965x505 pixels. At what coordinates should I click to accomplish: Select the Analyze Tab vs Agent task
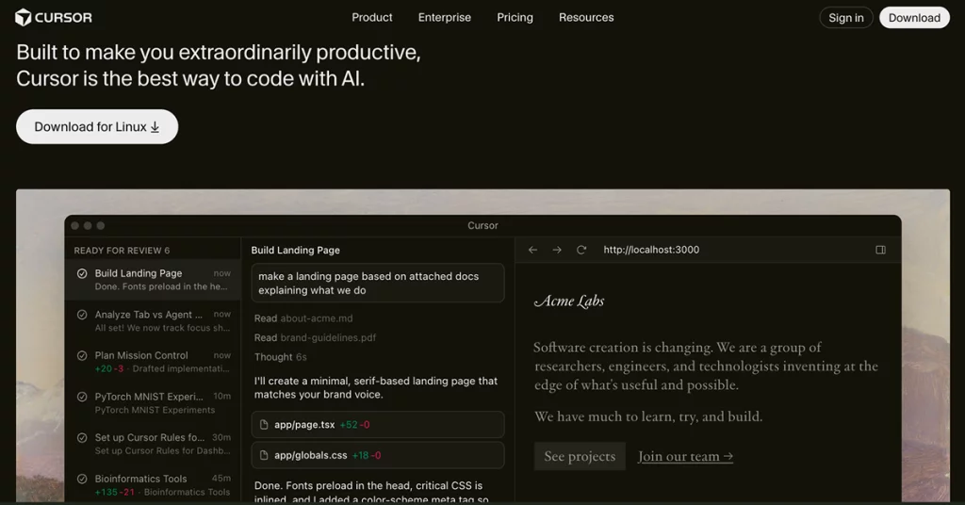click(153, 320)
